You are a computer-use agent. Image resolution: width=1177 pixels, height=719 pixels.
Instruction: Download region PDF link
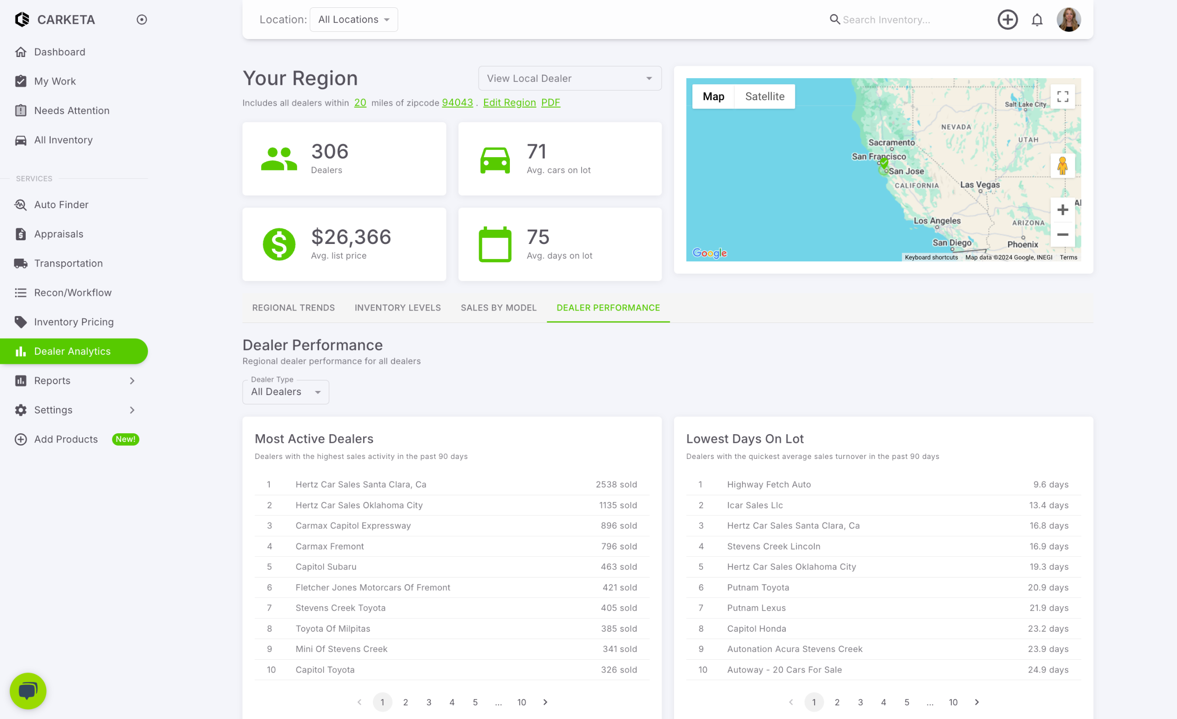click(550, 102)
